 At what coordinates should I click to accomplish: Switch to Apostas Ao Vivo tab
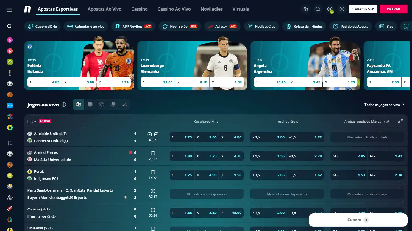pyautogui.click(x=104, y=9)
